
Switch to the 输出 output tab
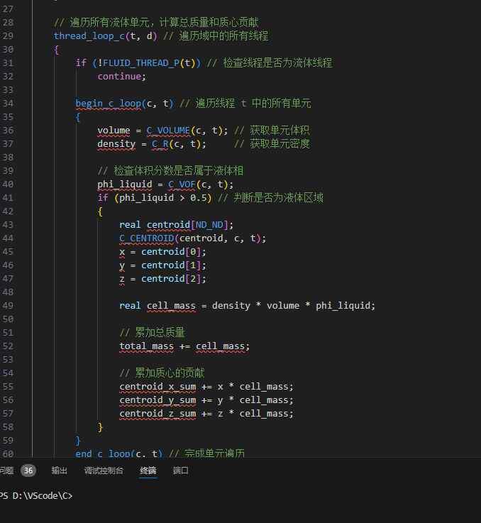[x=60, y=470]
